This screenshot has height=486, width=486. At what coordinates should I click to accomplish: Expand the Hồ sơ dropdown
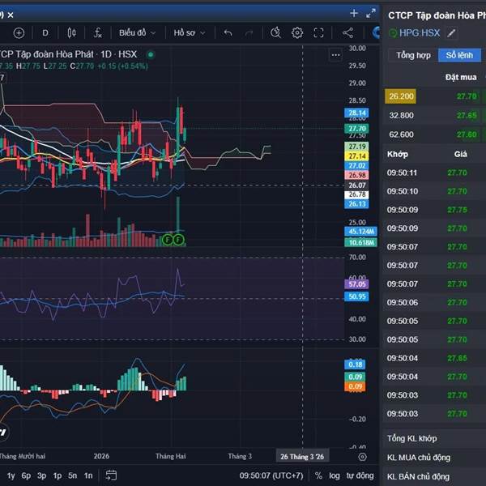coord(190,32)
